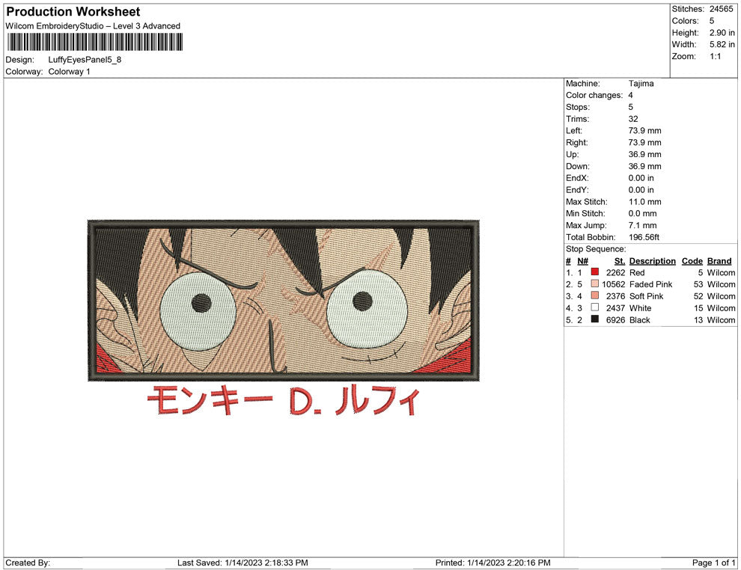Click the small Wilcom EmbroideryStudio level text

[92, 25]
